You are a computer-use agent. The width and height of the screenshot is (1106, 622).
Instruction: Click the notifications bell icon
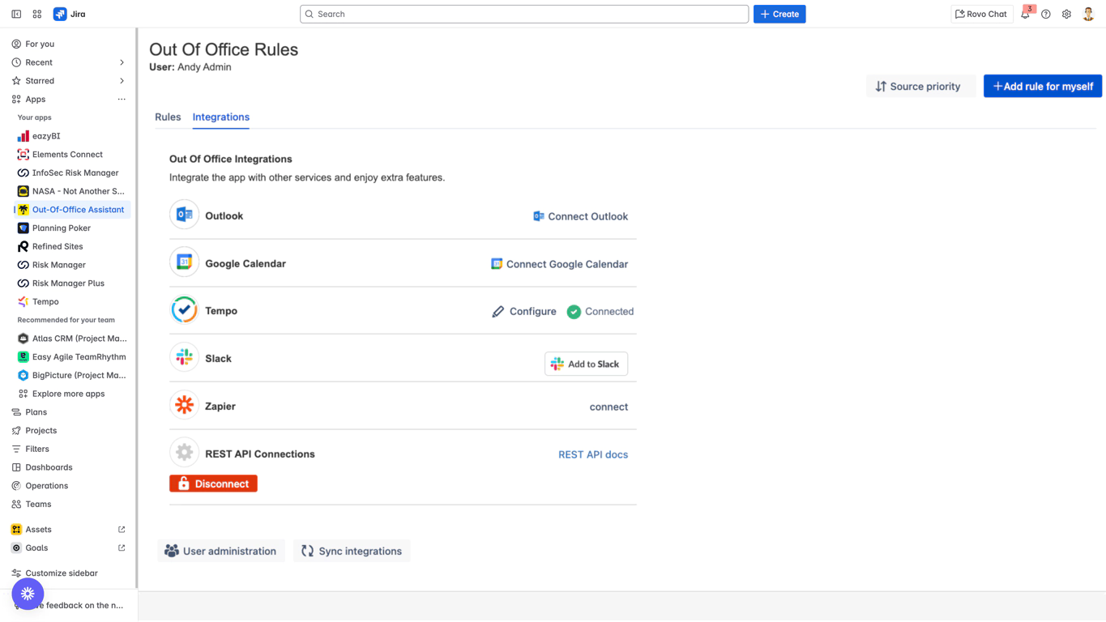coord(1025,15)
